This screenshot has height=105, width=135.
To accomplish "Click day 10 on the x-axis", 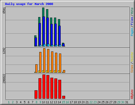I will tap(44, 102).
